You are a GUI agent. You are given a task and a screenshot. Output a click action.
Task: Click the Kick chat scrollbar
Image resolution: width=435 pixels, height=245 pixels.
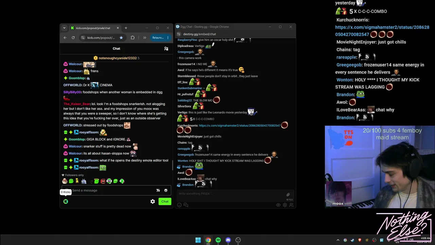(x=172, y=165)
